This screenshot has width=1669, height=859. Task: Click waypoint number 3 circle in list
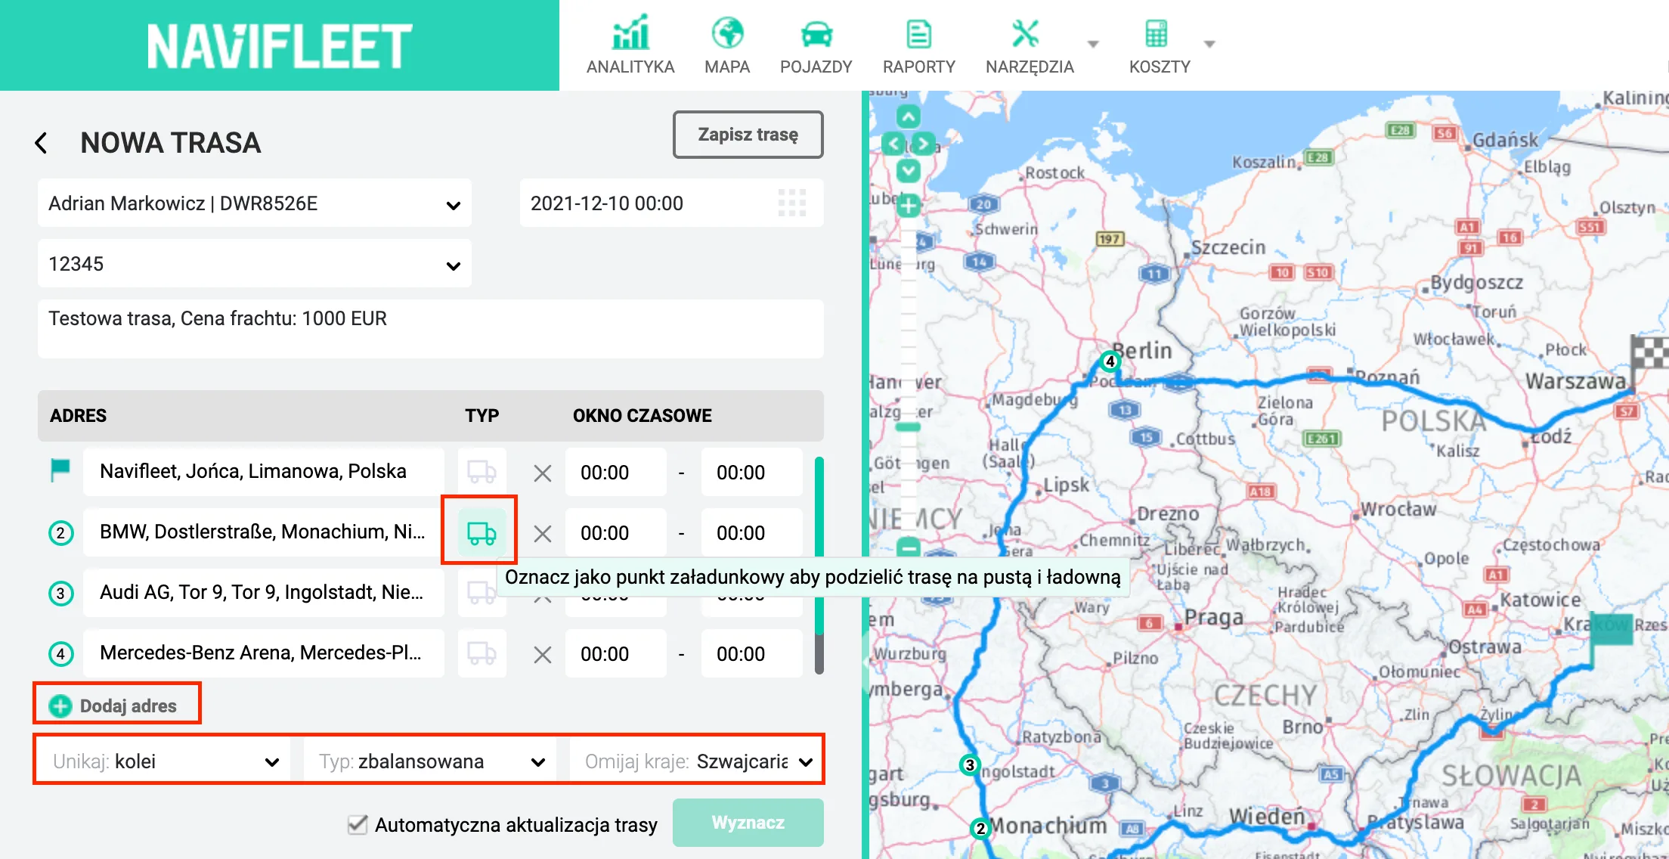pos(61,594)
